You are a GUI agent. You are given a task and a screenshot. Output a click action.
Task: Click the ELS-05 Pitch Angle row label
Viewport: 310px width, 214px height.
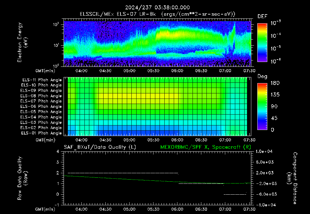point(41,112)
